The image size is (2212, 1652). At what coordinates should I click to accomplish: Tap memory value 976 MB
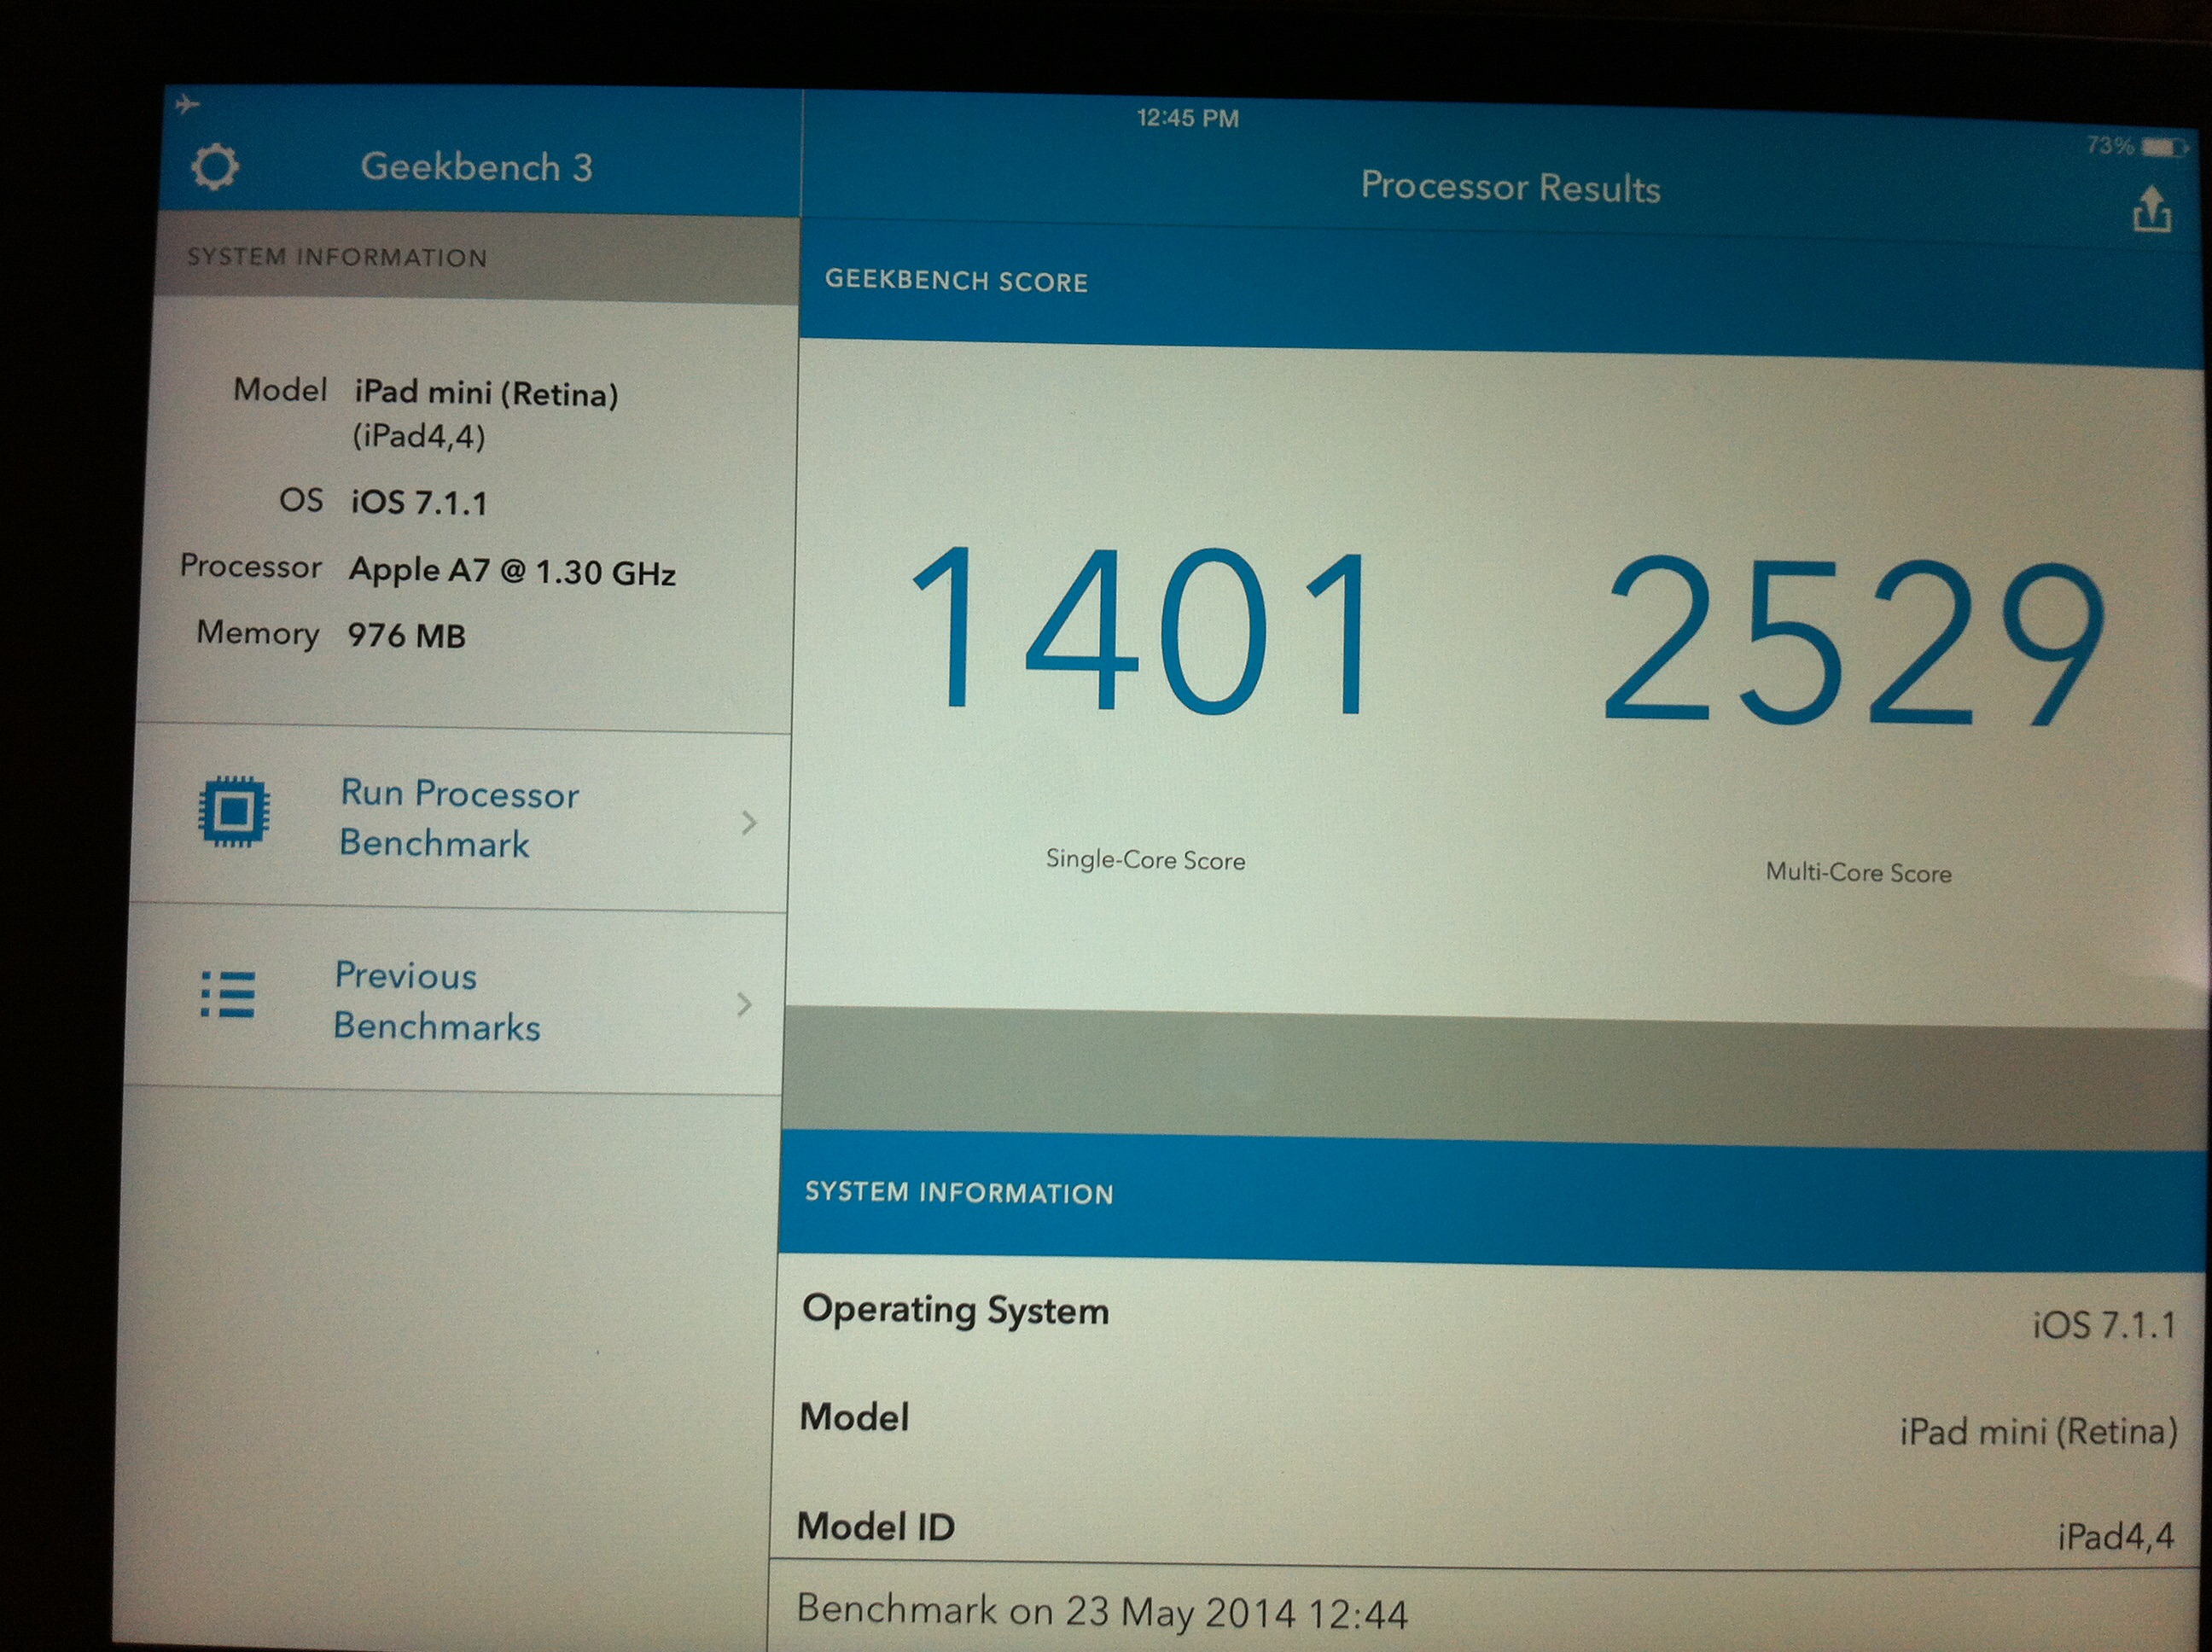coord(406,636)
